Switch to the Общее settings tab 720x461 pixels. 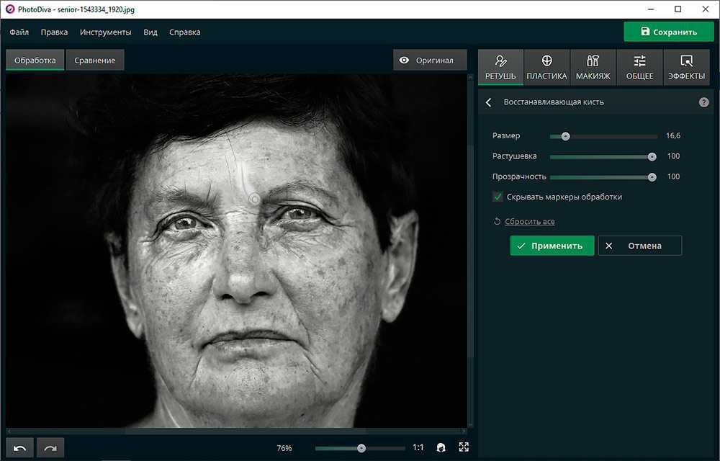pyautogui.click(x=639, y=67)
